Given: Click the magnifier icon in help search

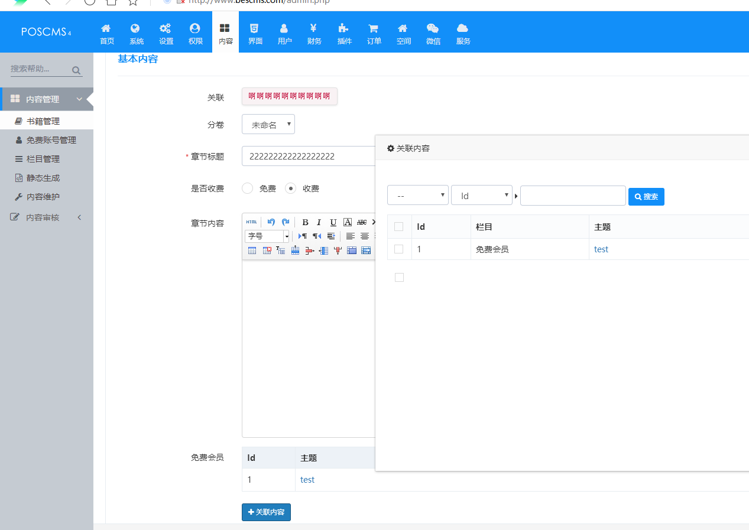Looking at the screenshot, I should (76, 70).
